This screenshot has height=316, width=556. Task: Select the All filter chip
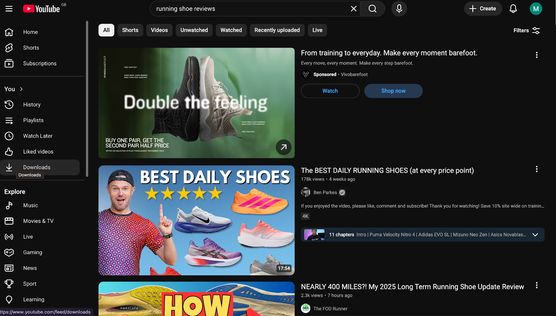(x=106, y=30)
